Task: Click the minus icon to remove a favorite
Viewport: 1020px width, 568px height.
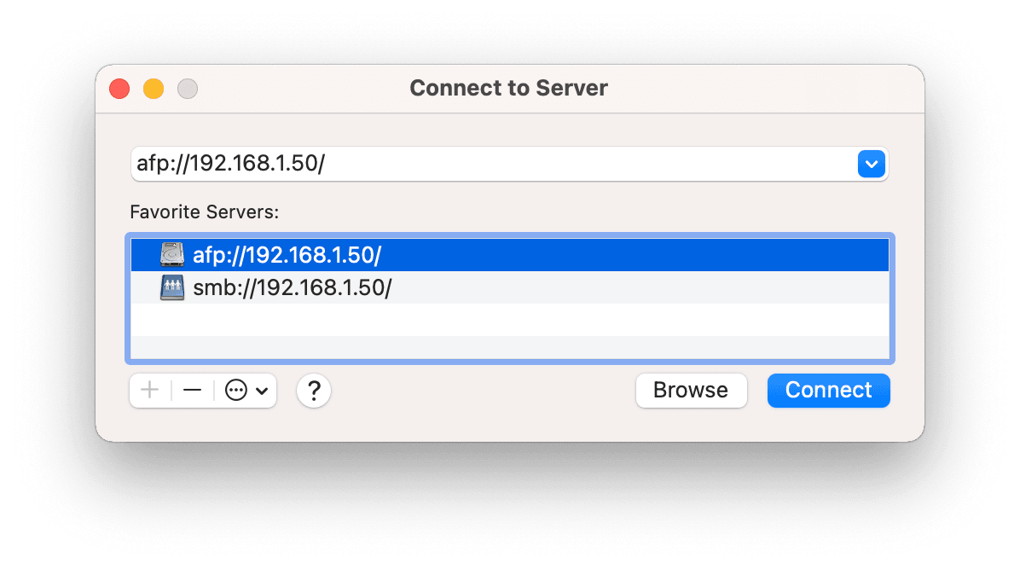Action: point(191,390)
